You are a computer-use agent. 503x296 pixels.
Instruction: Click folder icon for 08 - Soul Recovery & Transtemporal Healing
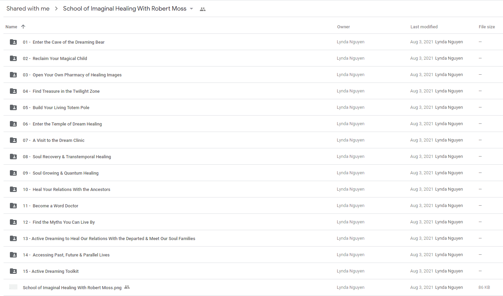pos(13,157)
